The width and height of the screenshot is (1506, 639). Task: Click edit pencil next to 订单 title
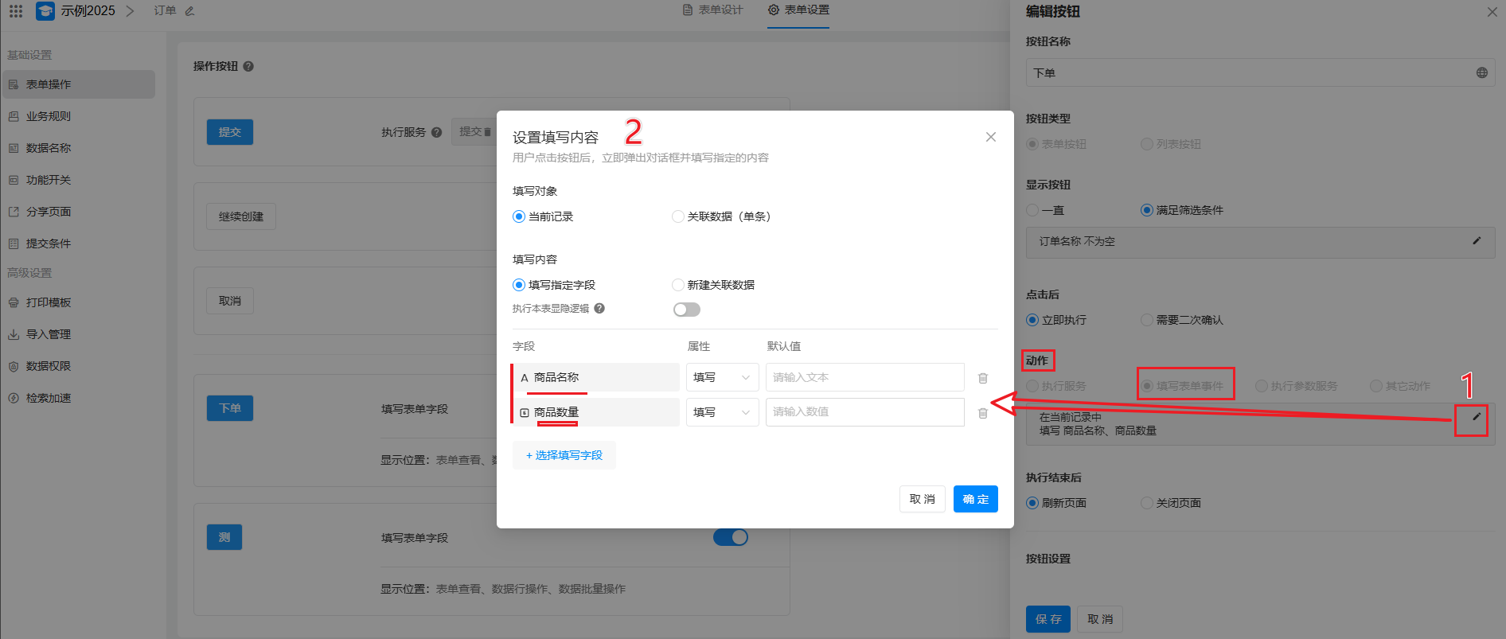[189, 11]
